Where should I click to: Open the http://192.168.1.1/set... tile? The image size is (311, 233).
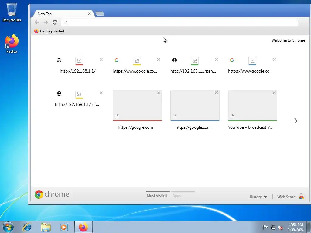click(x=77, y=99)
